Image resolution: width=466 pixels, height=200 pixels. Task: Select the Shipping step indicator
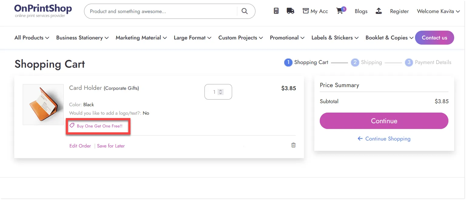[366, 63]
